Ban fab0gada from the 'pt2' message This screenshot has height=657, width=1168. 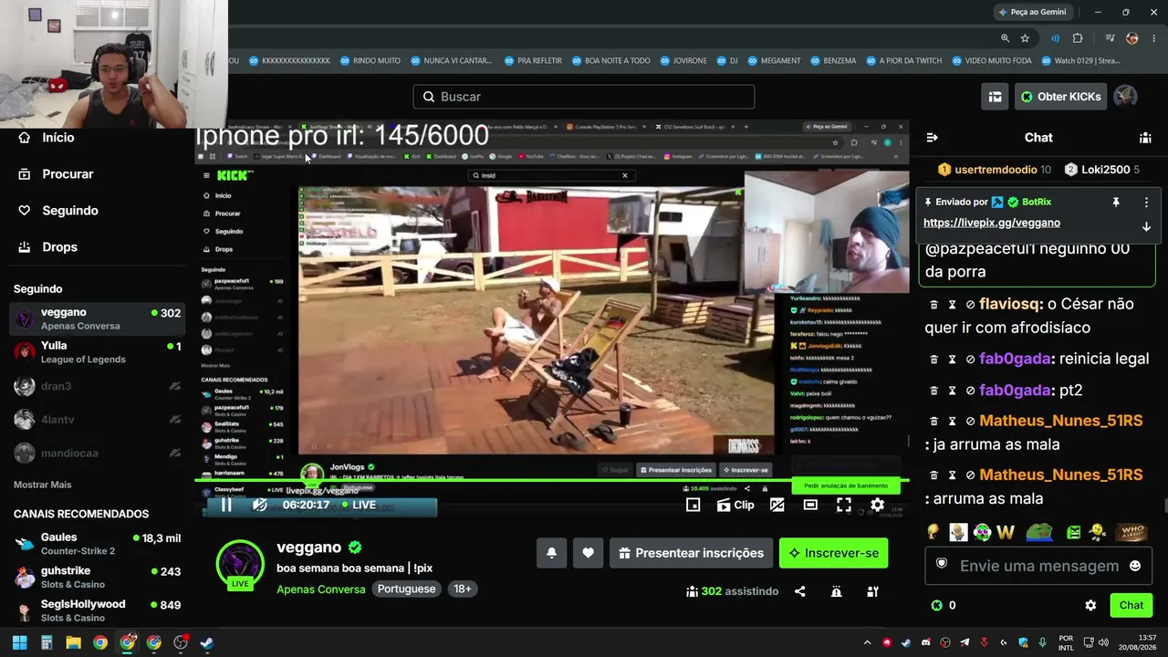click(970, 391)
